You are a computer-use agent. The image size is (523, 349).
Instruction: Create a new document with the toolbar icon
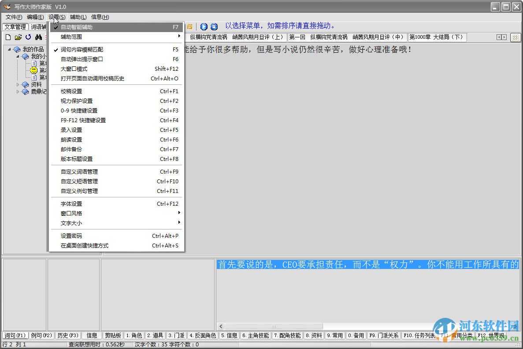pyautogui.click(x=7, y=37)
